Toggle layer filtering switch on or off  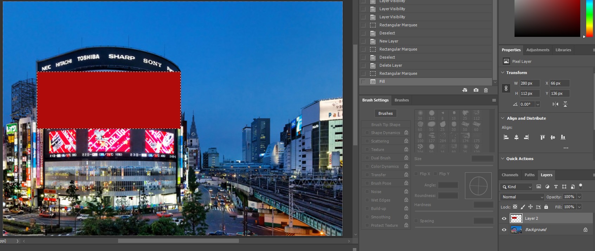click(x=581, y=186)
